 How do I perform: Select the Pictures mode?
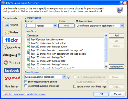click(12, 25)
